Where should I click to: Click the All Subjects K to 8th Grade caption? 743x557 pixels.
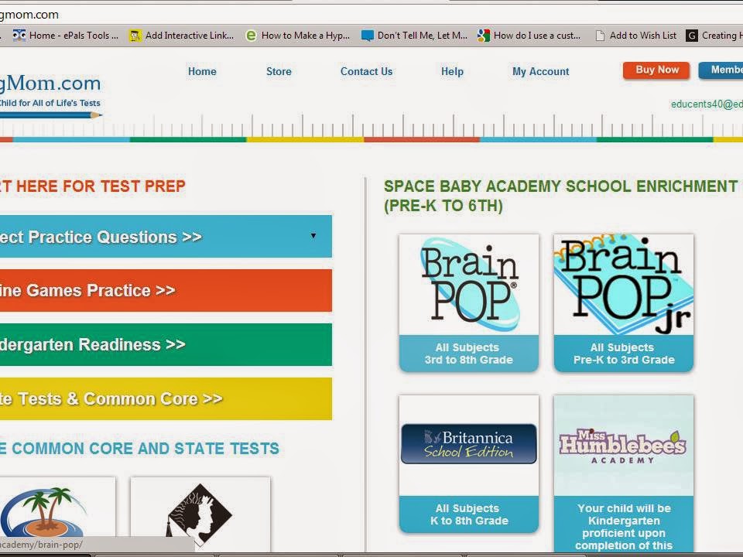pyautogui.click(x=469, y=514)
